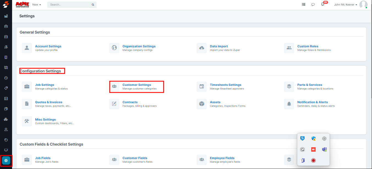Select Quotes & Invoices settings

(x=49, y=102)
